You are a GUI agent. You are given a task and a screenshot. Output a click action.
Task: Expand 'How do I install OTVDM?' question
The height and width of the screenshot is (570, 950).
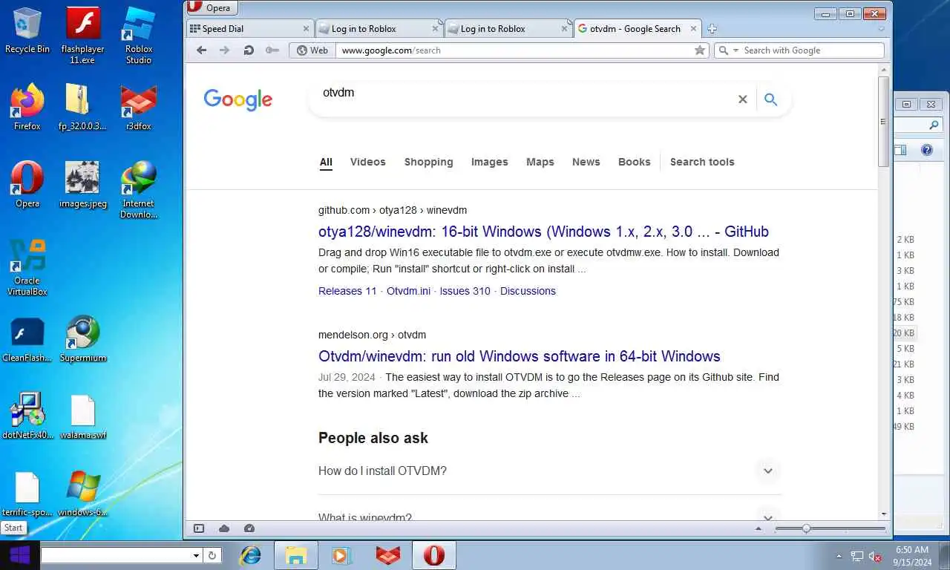click(549, 471)
